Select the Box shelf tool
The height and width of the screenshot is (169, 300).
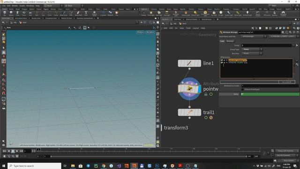pos(5,13)
